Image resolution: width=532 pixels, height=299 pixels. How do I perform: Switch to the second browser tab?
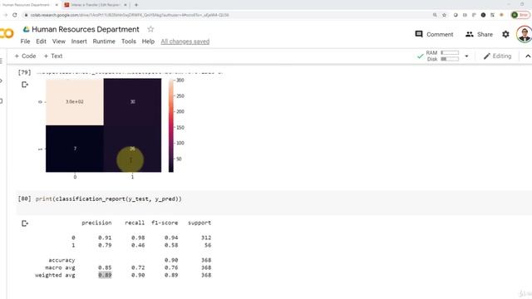(95, 5)
